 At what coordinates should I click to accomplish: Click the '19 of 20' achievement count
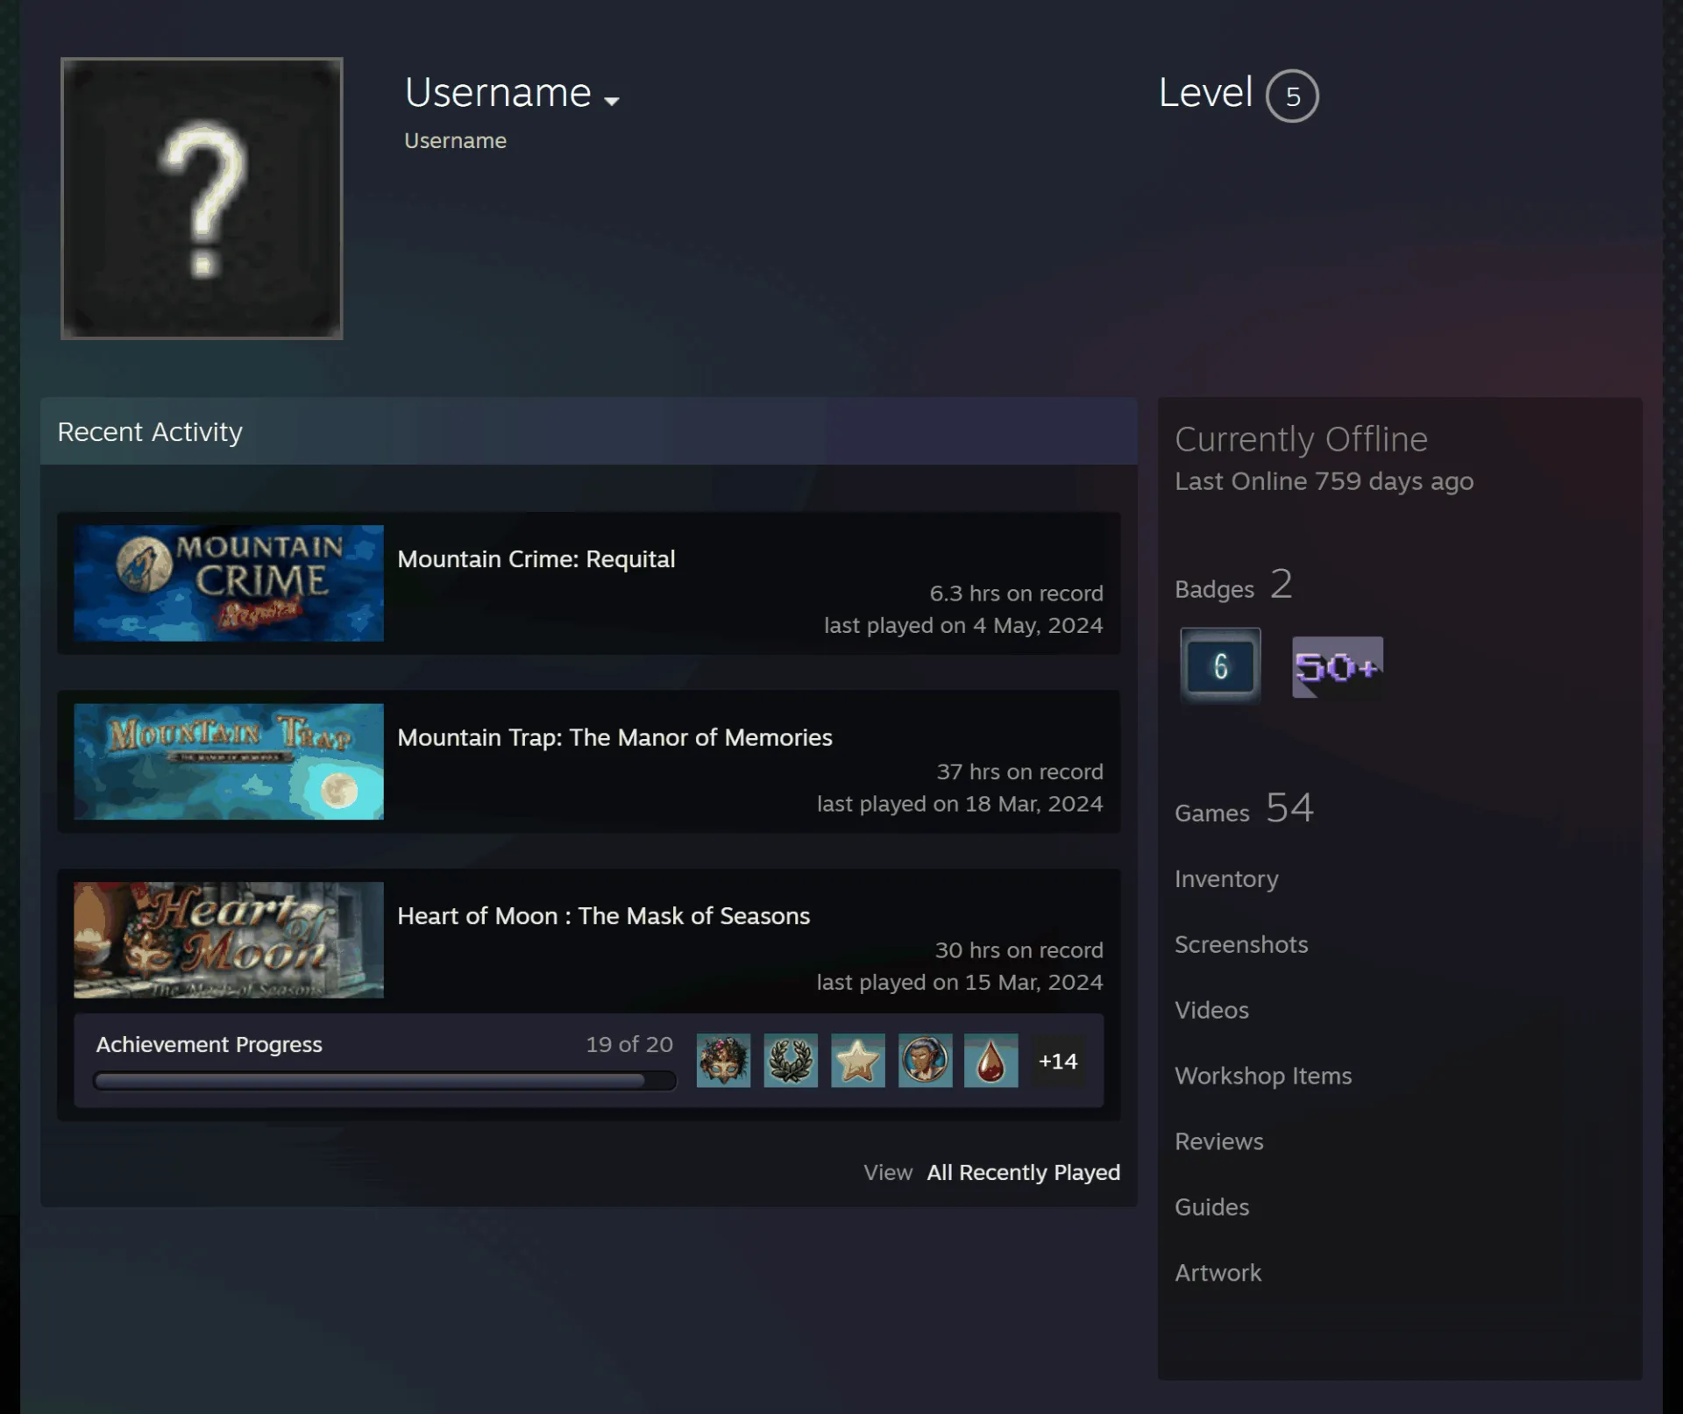click(x=629, y=1044)
